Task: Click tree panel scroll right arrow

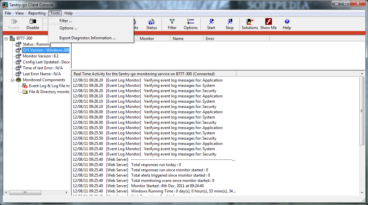Action: (x=67, y=192)
